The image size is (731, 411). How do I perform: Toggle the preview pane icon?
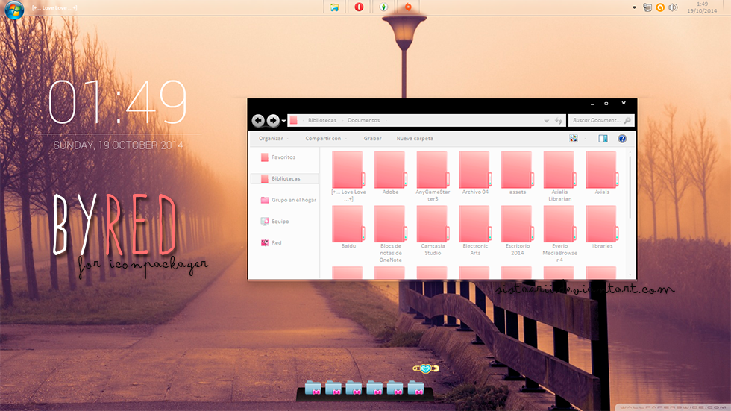603,139
